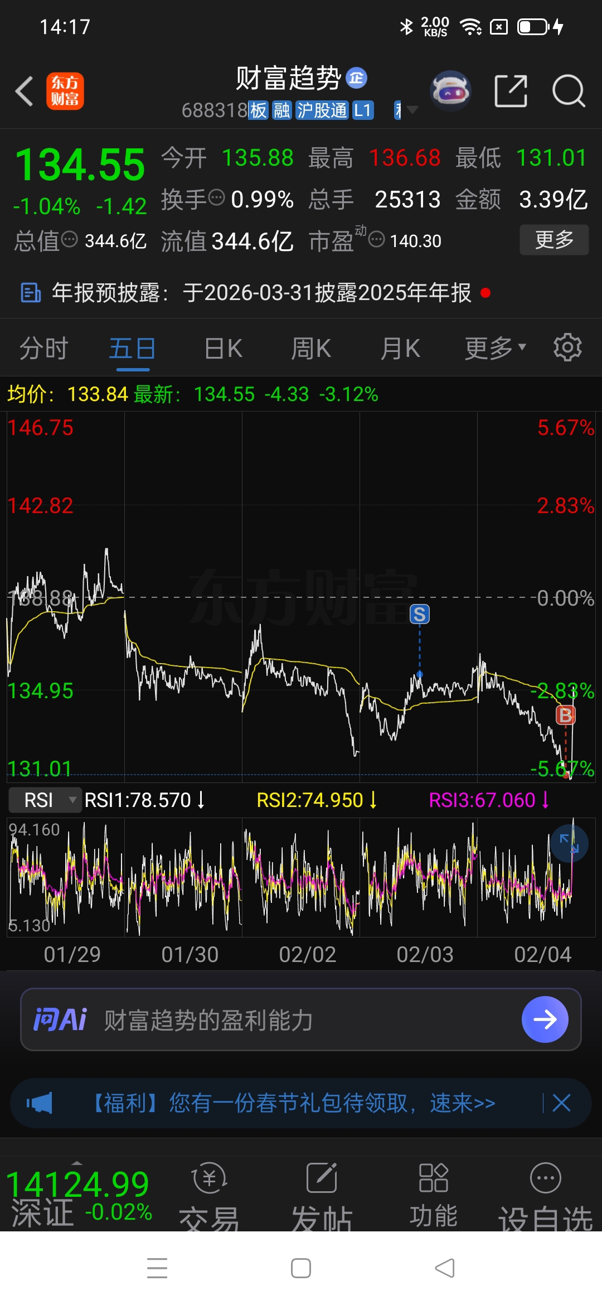This screenshot has height=1305, width=602.
Task: Switch to the 日K tab
Action: (223, 349)
